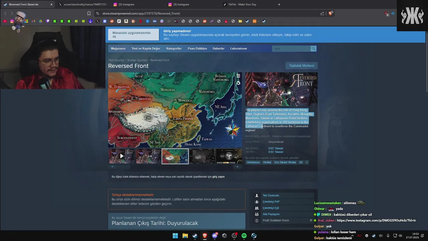428x241 pixels.
Task: Open the Yeni ve Kayda Değer menu
Action: coord(146,49)
